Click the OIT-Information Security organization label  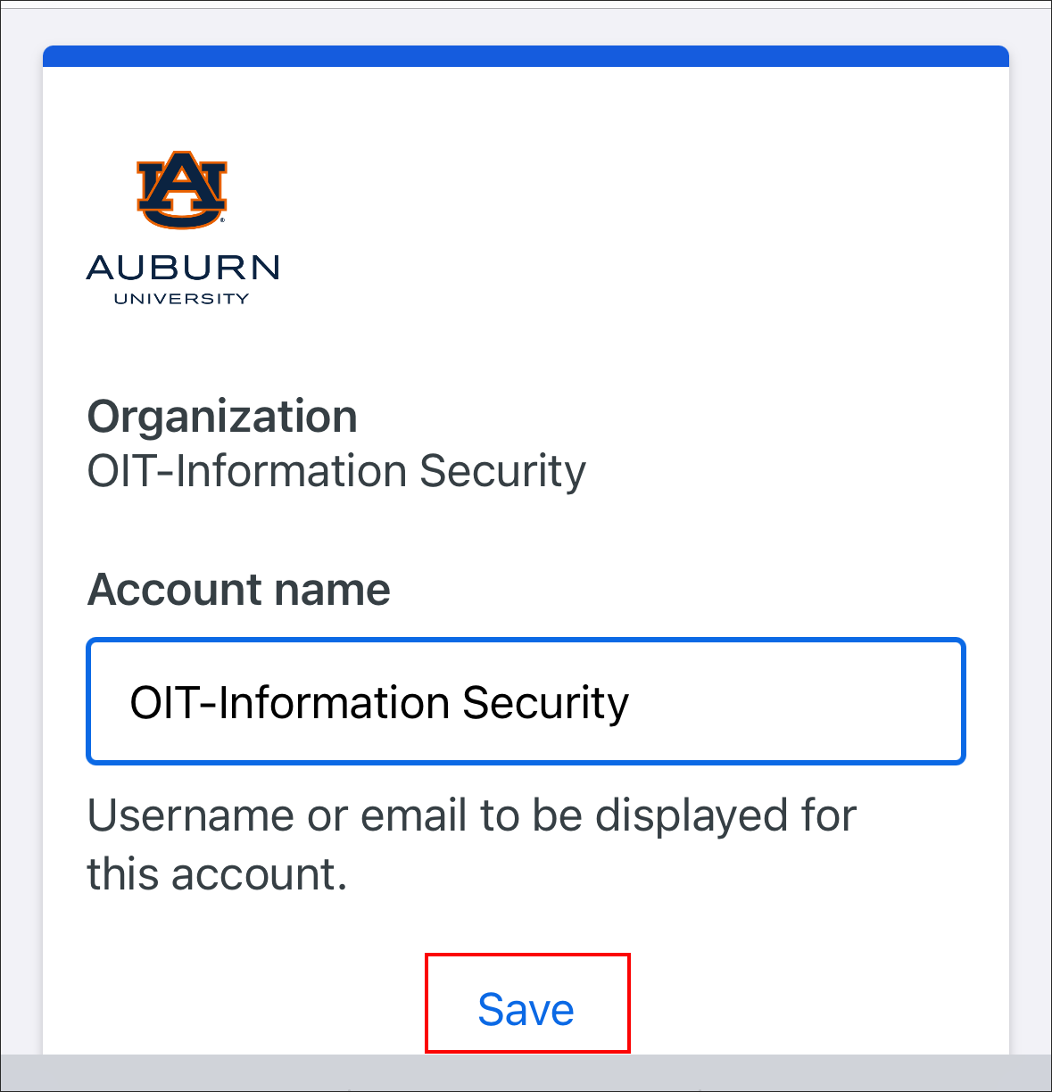[335, 471]
